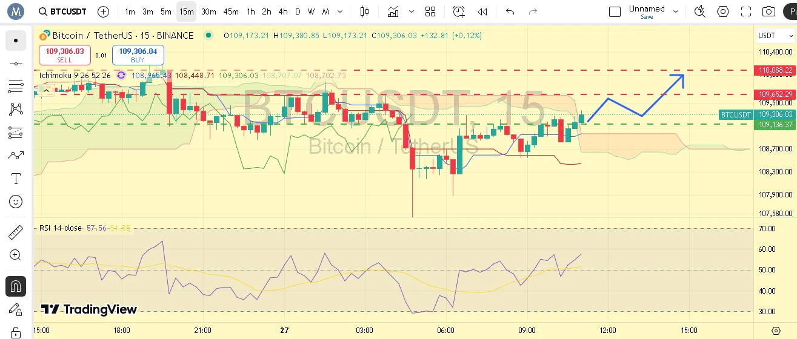The image size is (797, 339).
Task: Expand the timeframe intervals dropdown
Action: [x=341, y=12]
